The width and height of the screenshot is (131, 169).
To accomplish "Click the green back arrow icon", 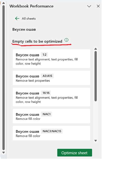I will click(17, 19).
